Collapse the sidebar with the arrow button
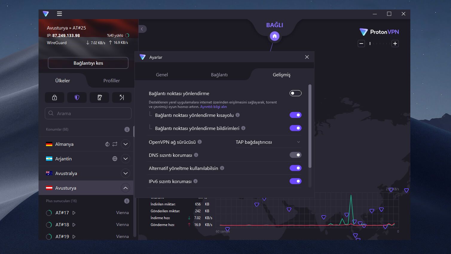The height and width of the screenshot is (254, 451). 142,29
